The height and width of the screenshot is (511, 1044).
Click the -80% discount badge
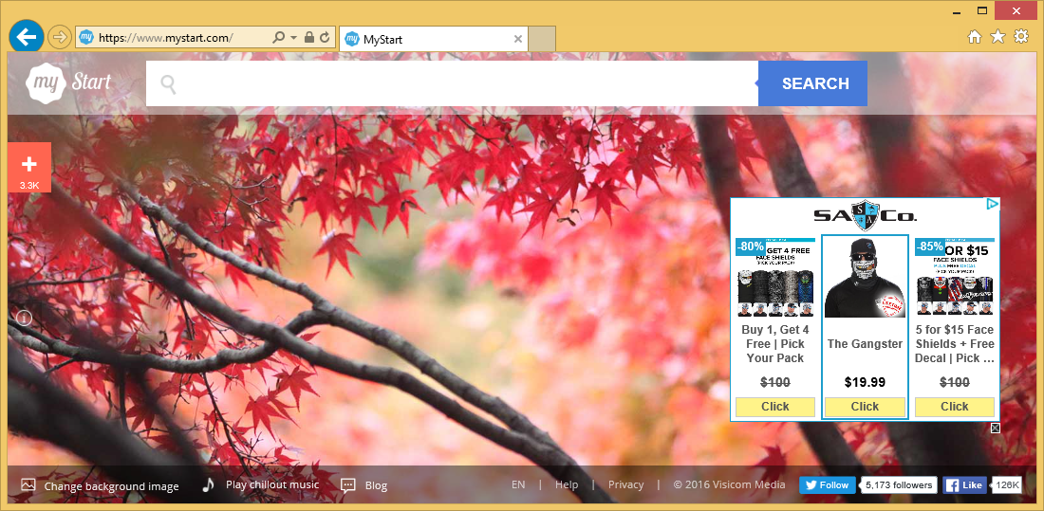click(750, 246)
